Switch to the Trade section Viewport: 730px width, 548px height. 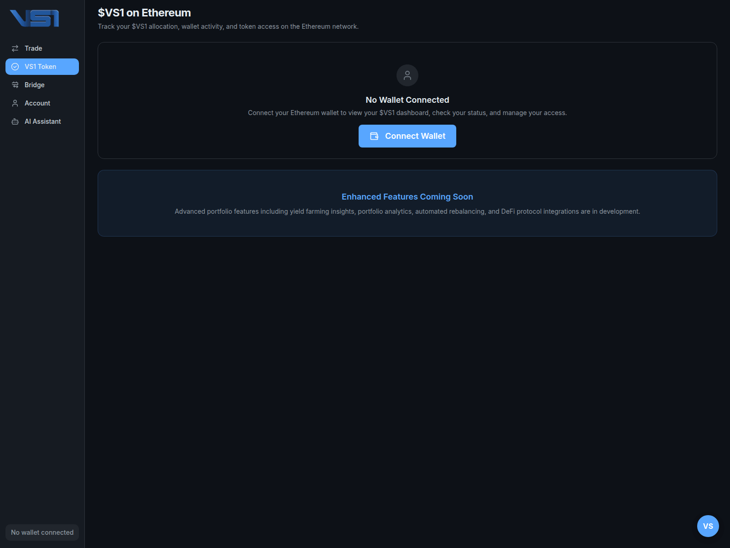[x=33, y=48]
